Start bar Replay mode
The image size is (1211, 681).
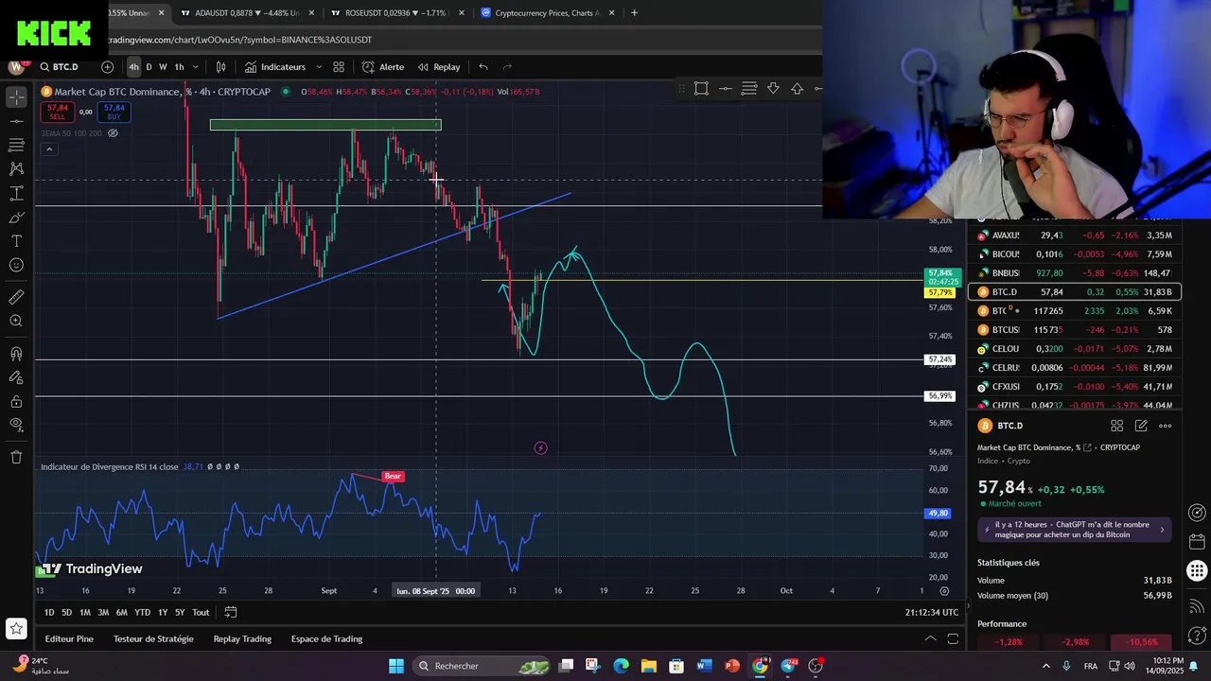click(439, 67)
